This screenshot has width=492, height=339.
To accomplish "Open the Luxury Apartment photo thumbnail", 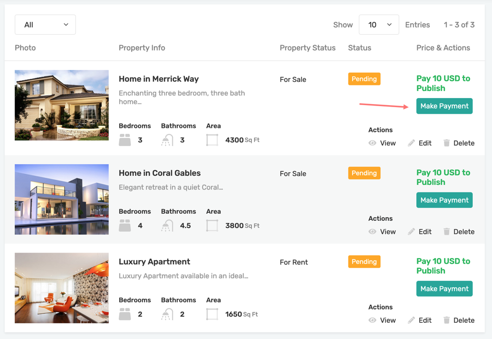I will [62, 288].
